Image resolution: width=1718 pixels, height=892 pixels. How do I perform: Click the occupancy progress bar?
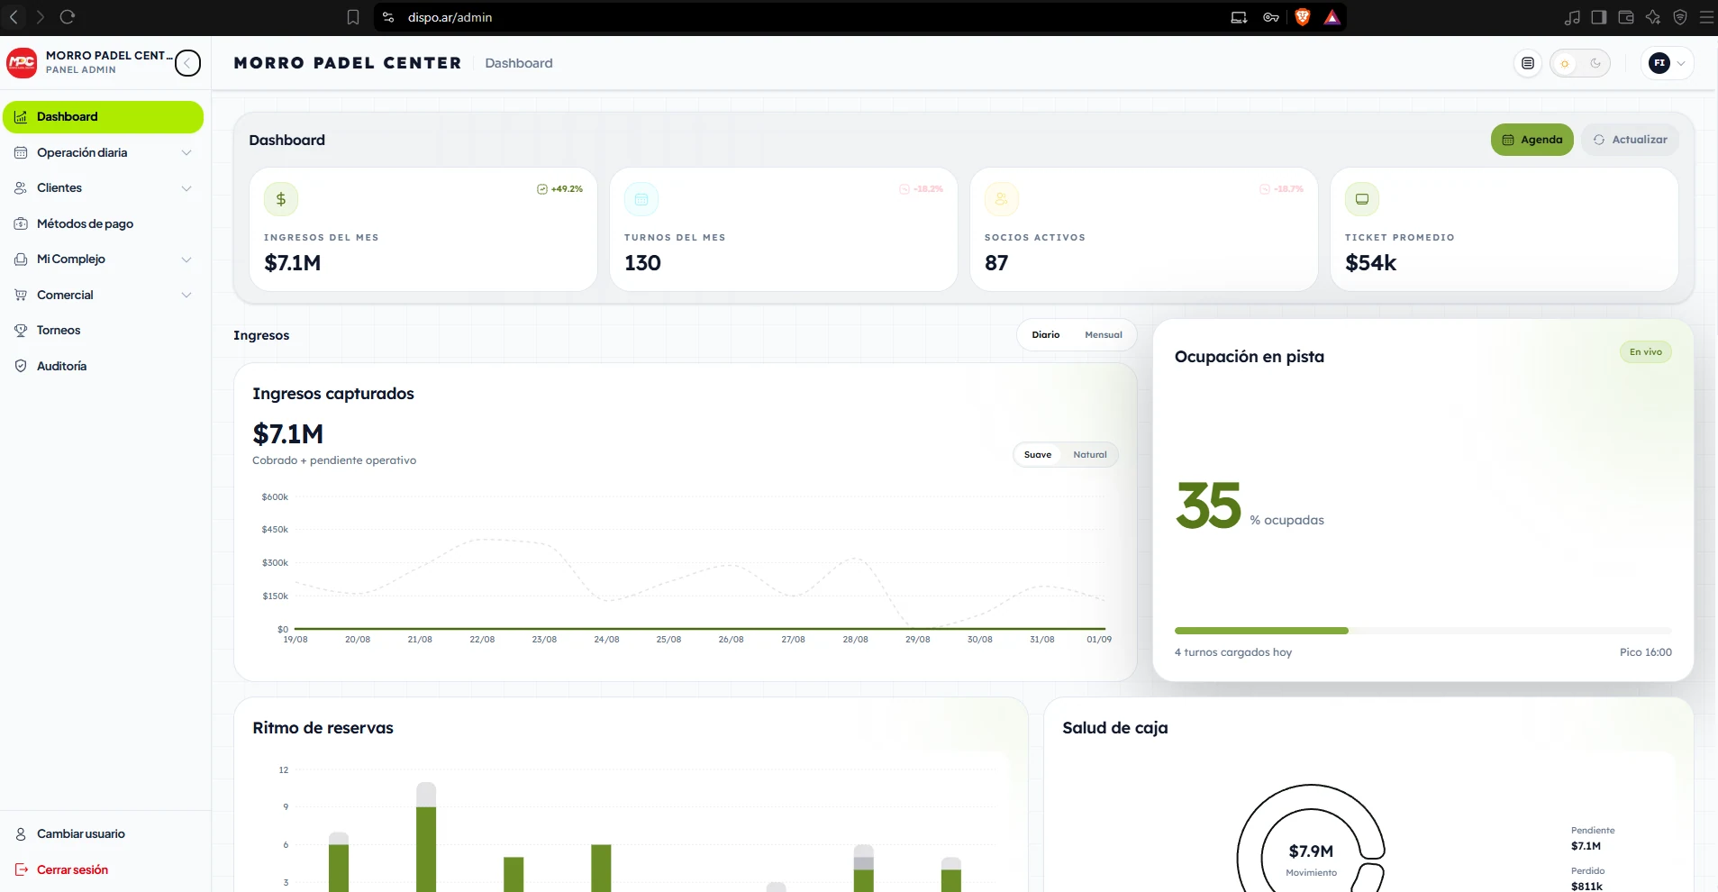1423,631
